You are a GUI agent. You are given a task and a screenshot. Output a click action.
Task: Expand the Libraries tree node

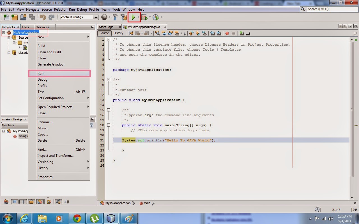(x=9, y=53)
